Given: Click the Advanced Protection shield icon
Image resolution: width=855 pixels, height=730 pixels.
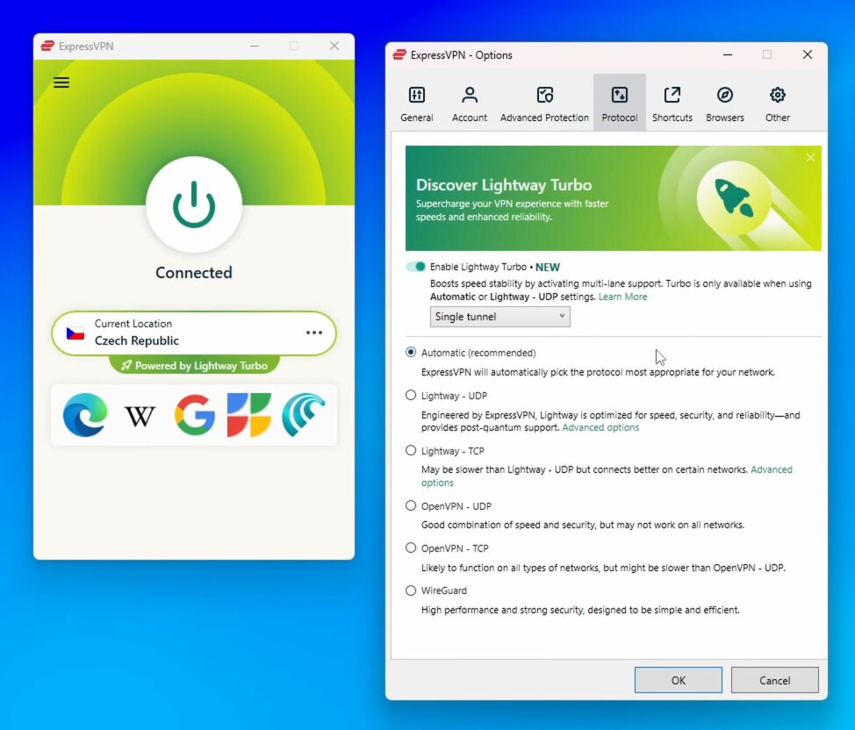Looking at the screenshot, I should click(545, 95).
